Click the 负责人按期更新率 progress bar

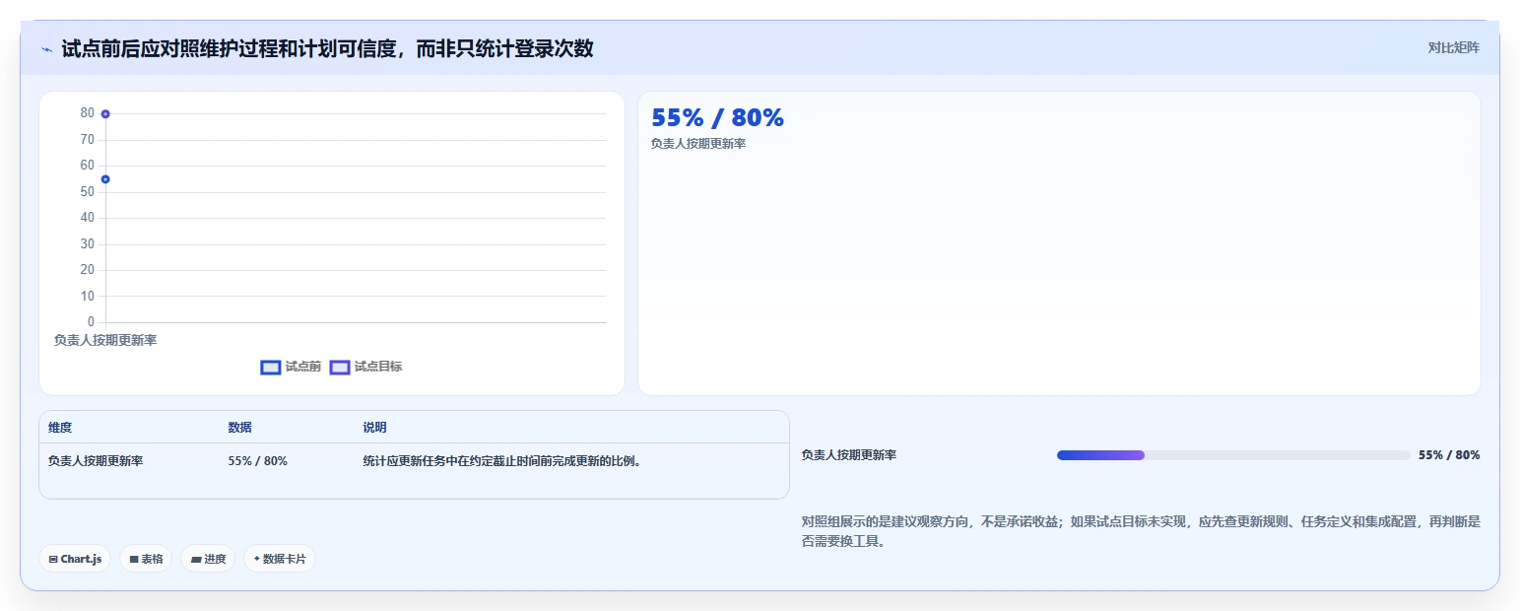[1233, 455]
